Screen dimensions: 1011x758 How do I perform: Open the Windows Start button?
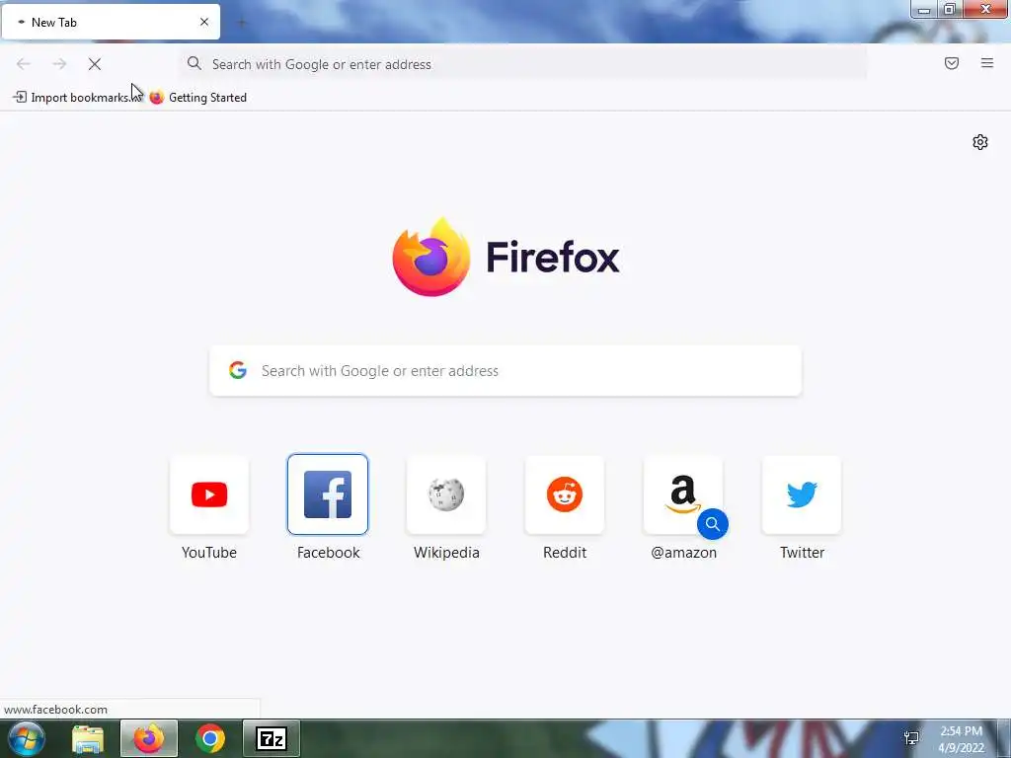27,738
